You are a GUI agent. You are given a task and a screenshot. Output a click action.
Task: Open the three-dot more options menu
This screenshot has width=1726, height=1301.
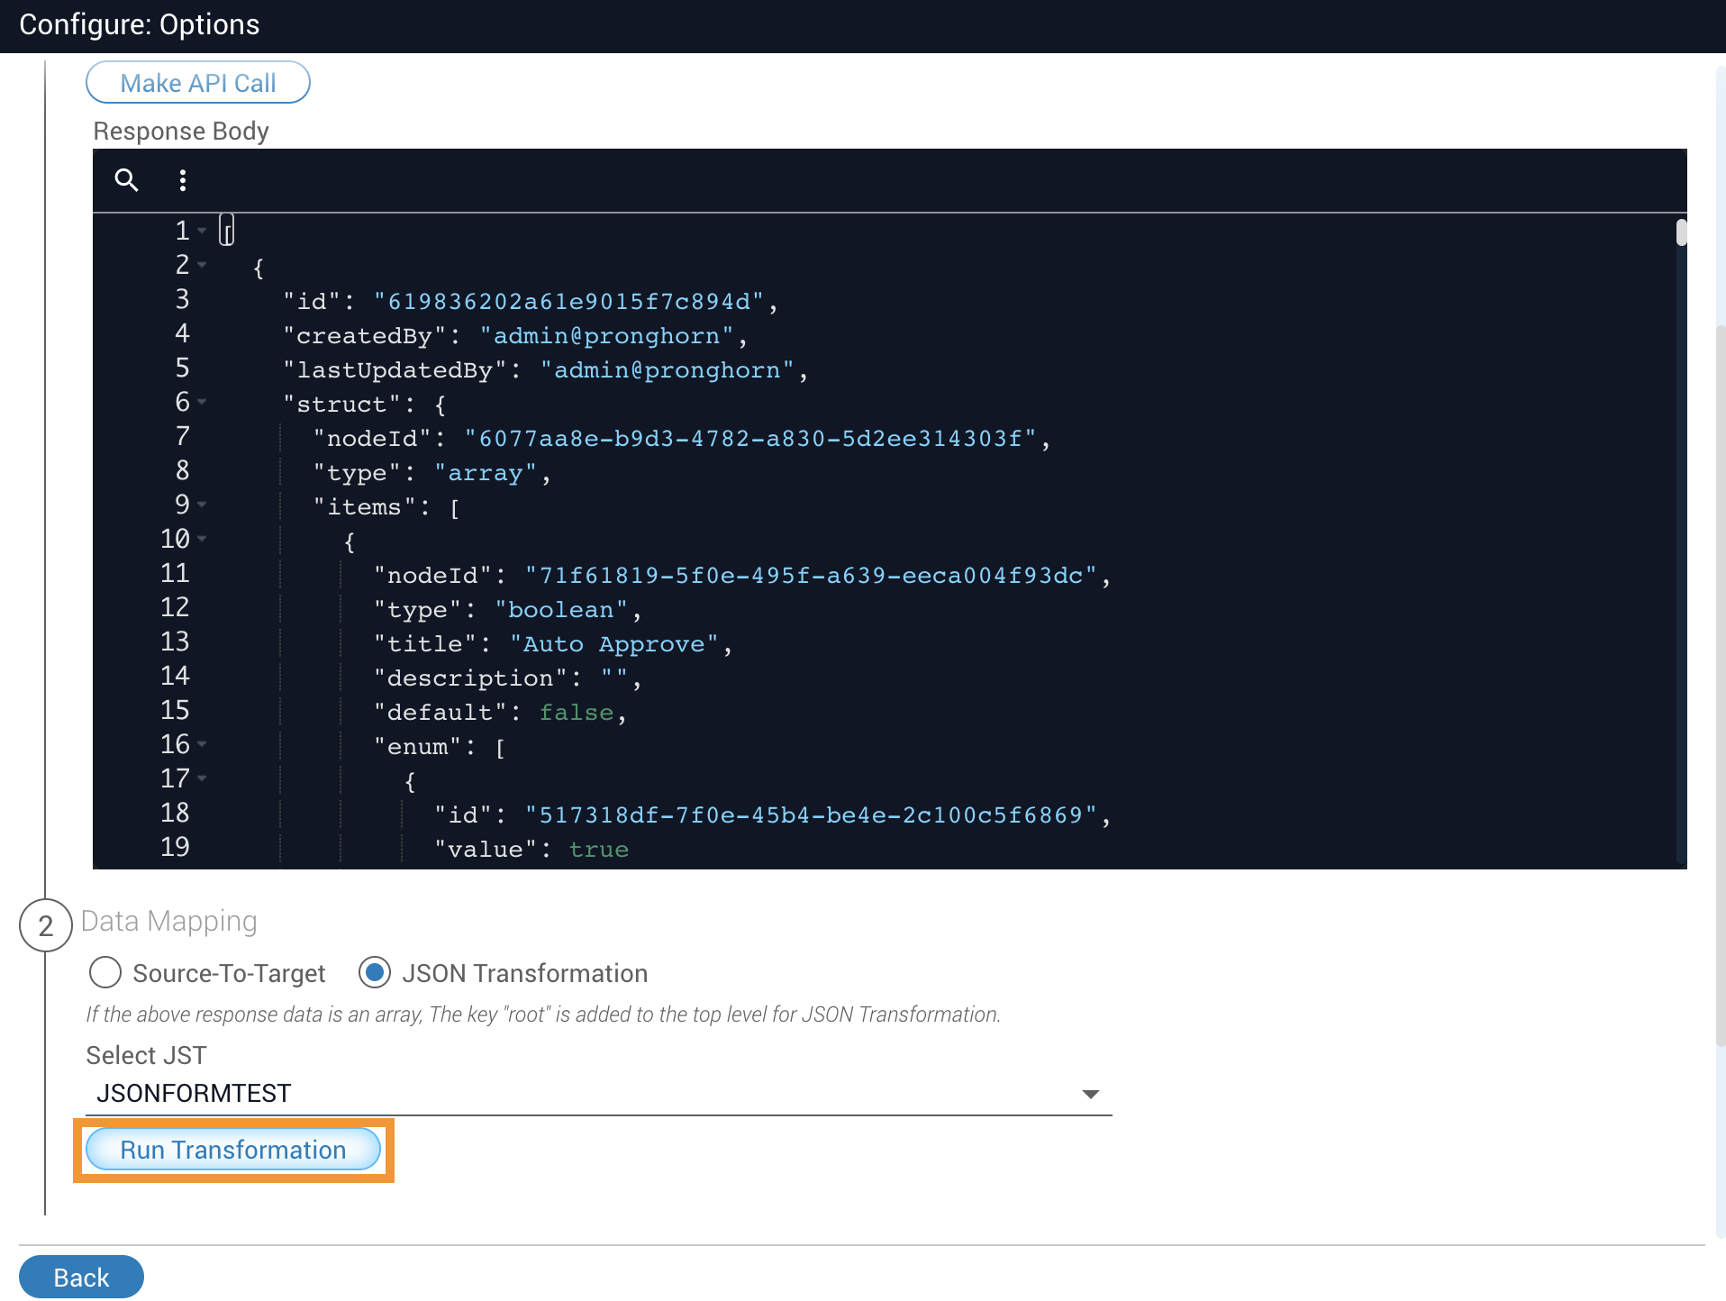[183, 180]
